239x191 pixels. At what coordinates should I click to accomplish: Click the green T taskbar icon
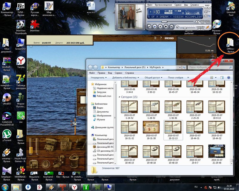[x=86, y=187]
